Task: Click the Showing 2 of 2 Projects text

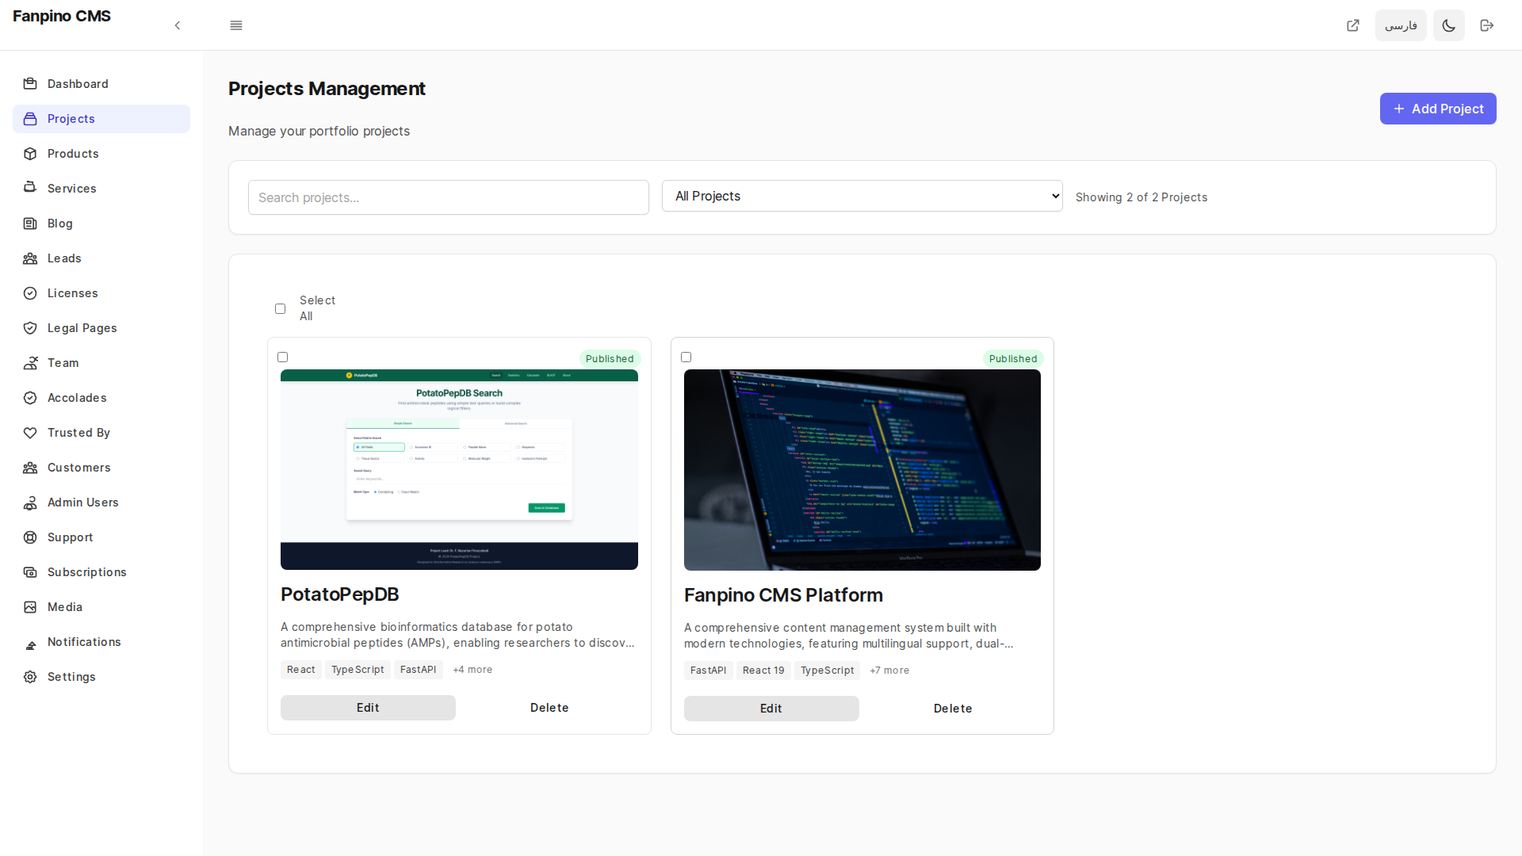Action: point(1141,197)
